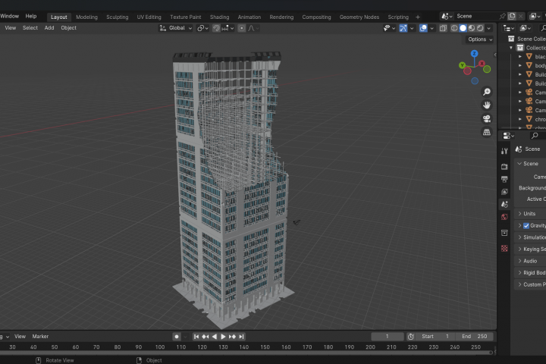Open the World properties tab icon
This screenshot has height=364, width=546.
504,217
